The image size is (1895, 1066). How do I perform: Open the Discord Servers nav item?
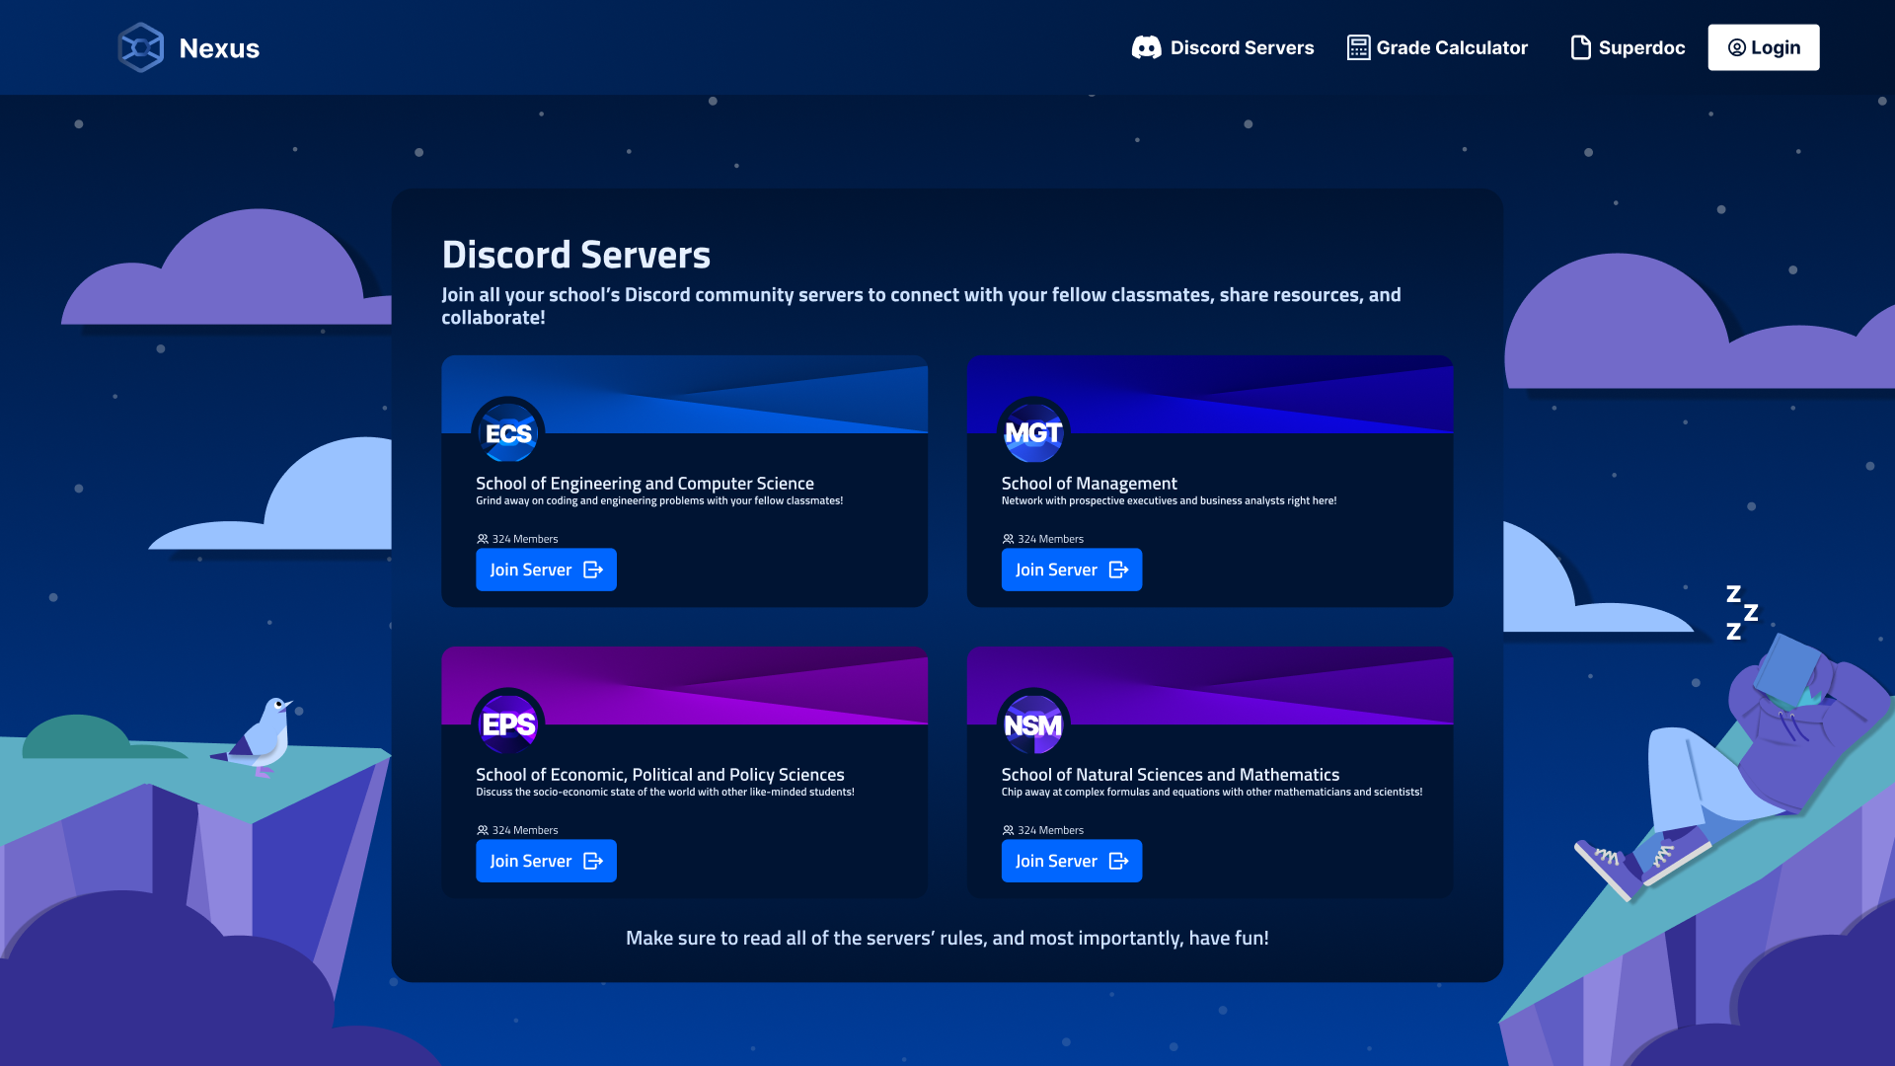tap(1223, 47)
